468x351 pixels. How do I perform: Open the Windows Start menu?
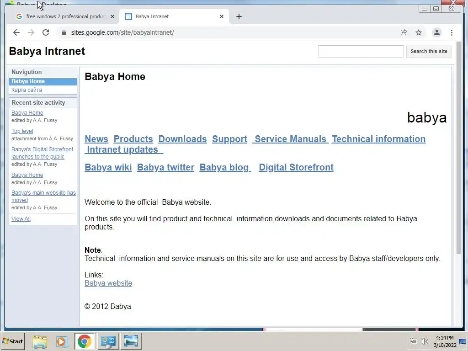(12, 341)
